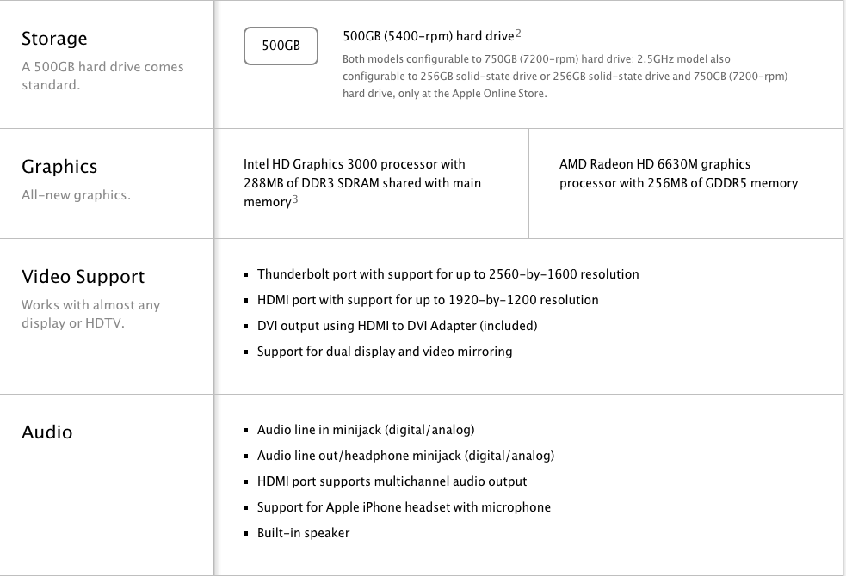Open footnote 2 beside hard drive text
The height and width of the screenshot is (576, 846).
click(519, 34)
